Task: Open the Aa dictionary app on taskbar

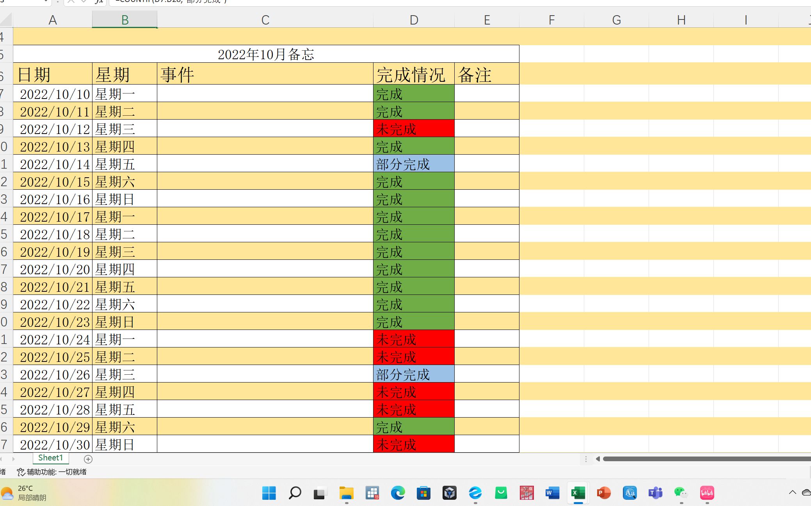Action: (x=630, y=493)
